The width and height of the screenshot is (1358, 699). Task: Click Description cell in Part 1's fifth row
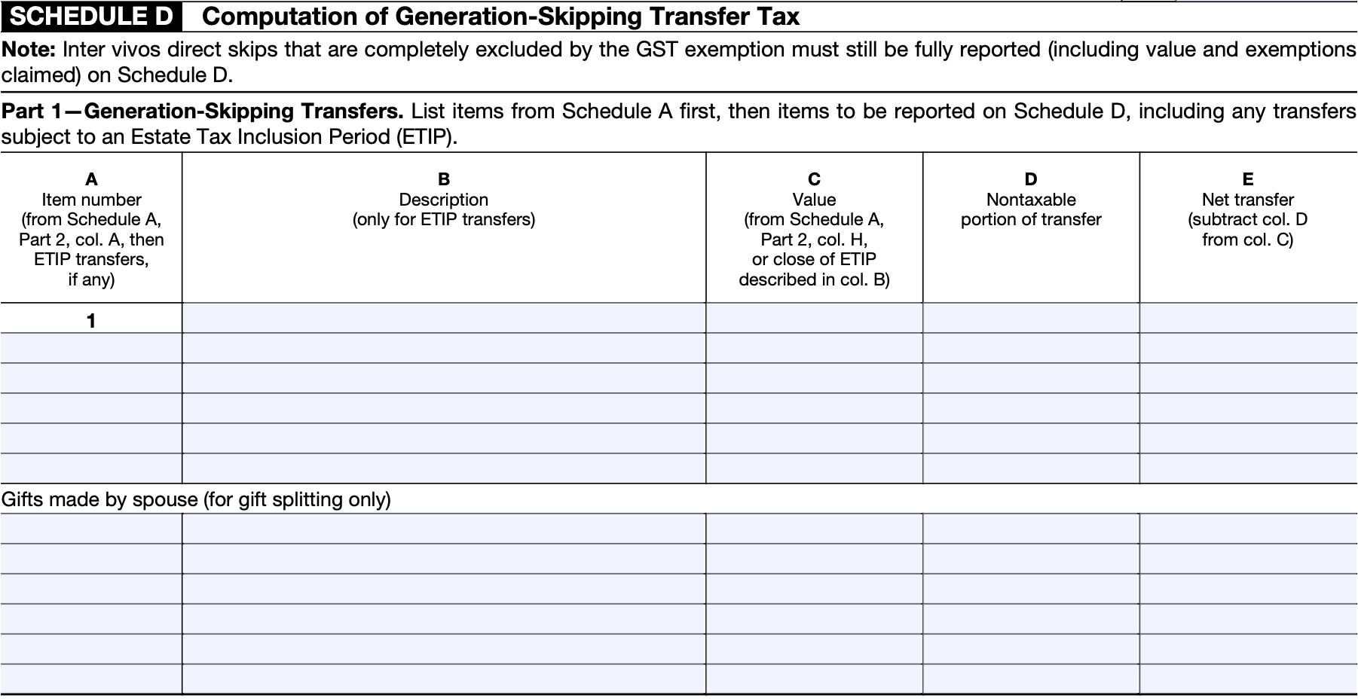click(444, 438)
